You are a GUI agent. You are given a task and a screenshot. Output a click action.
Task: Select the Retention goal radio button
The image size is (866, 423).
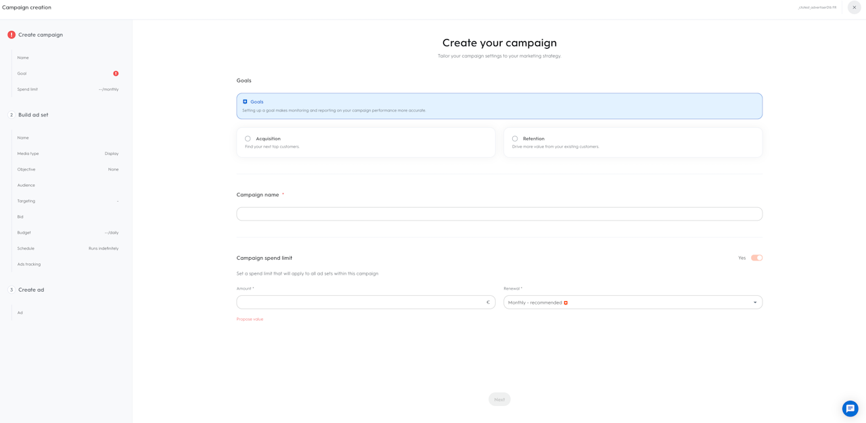click(515, 139)
